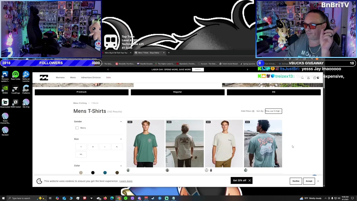Launch RODE Central from the desktop
Viewport: 357px width, 201px height.
(15, 104)
